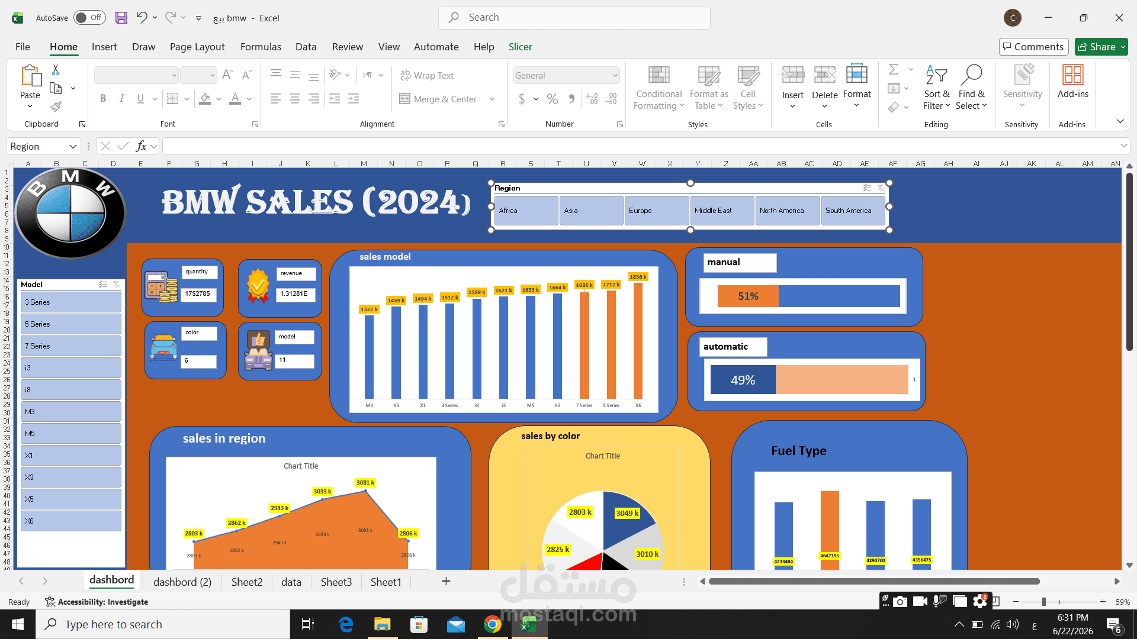Expand the formula bar
Viewport: 1137px width, 639px height.
coord(1124,146)
